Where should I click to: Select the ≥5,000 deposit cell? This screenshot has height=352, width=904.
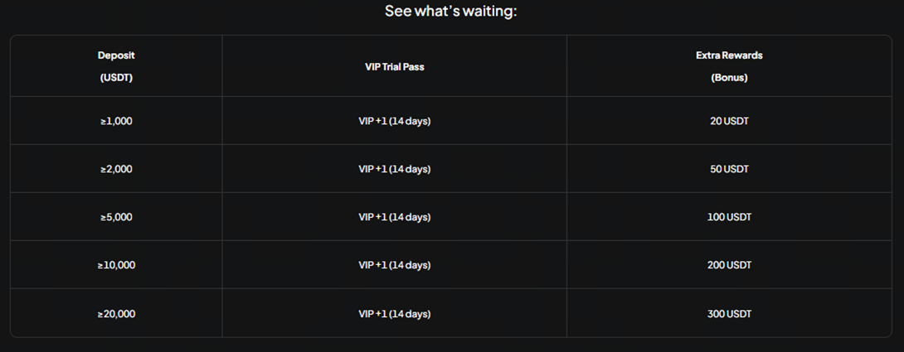point(116,217)
